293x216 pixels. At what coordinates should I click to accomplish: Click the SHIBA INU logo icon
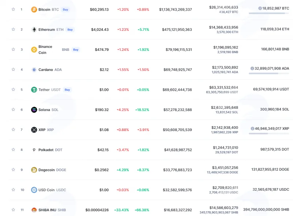click(34, 210)
